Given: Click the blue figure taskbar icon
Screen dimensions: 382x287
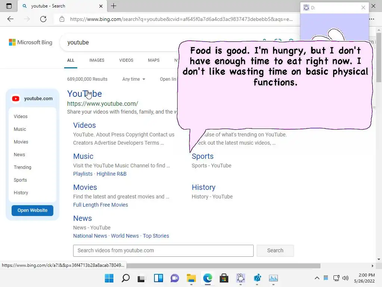Looking at the screenshot, I should tap(257, 278).
